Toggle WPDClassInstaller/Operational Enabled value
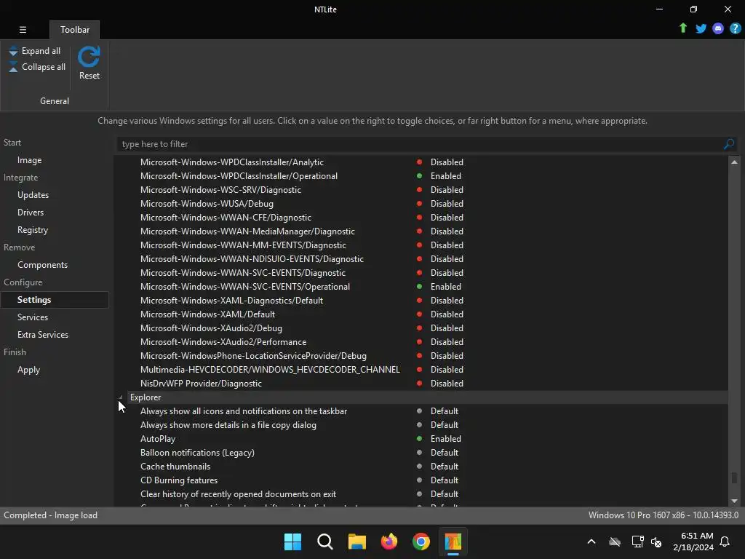 click(x=445, y=176)
